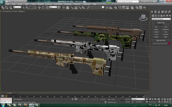The width and height of the screenshot is (172, 107).
Task: Open Named Selection Sets dropdown
Action: click(103, 7)
